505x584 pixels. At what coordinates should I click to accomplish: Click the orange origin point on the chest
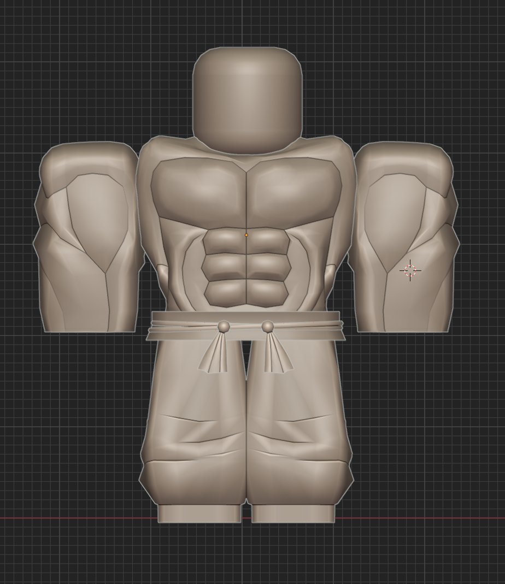click(246, 235)
